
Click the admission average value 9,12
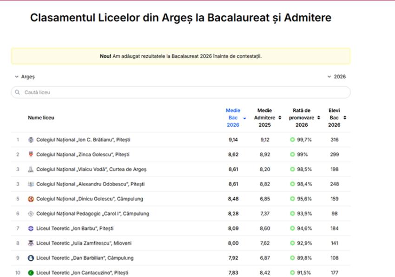click(x=265, y=140)
